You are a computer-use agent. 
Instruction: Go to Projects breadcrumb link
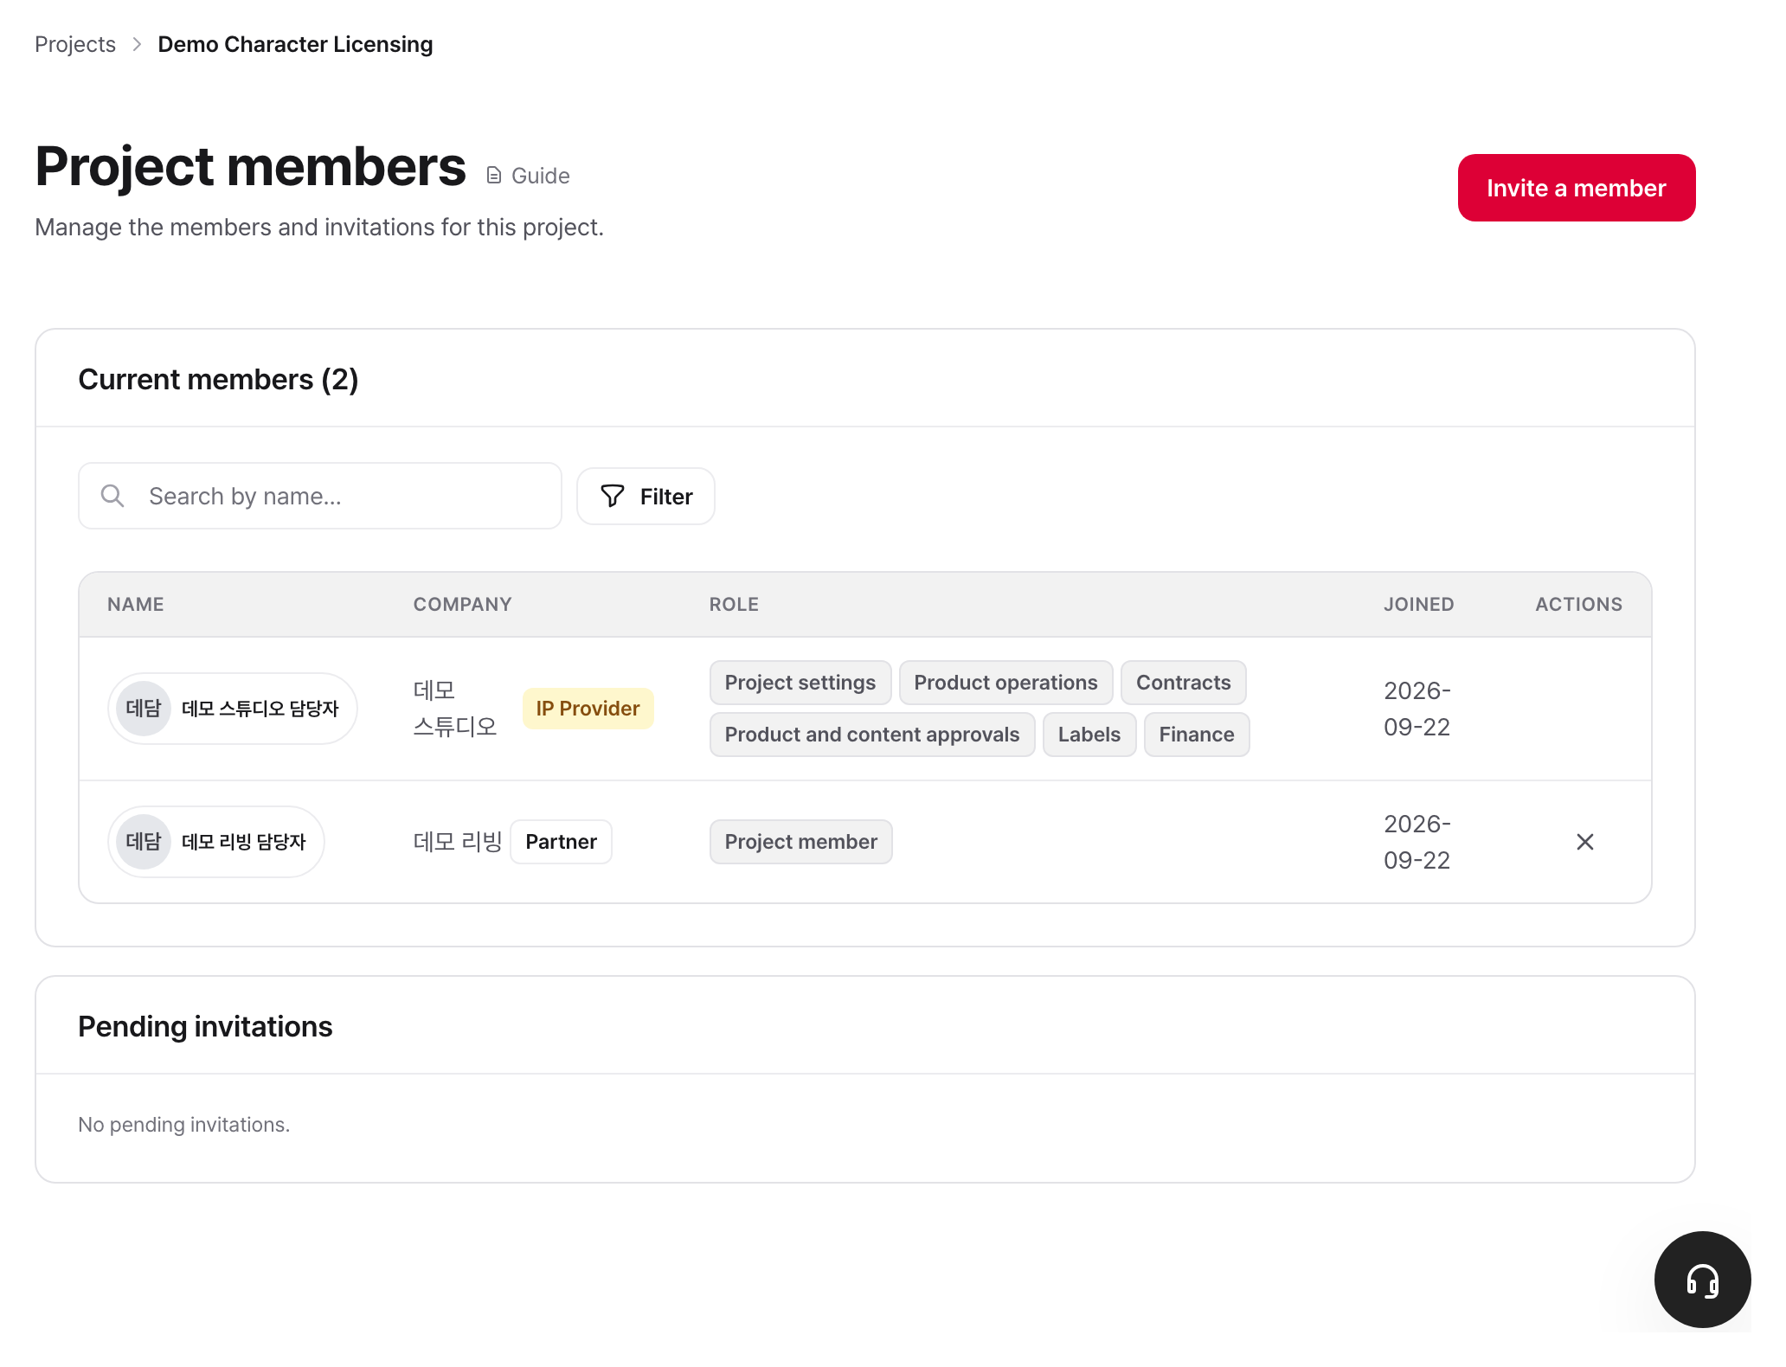(75, 44)
